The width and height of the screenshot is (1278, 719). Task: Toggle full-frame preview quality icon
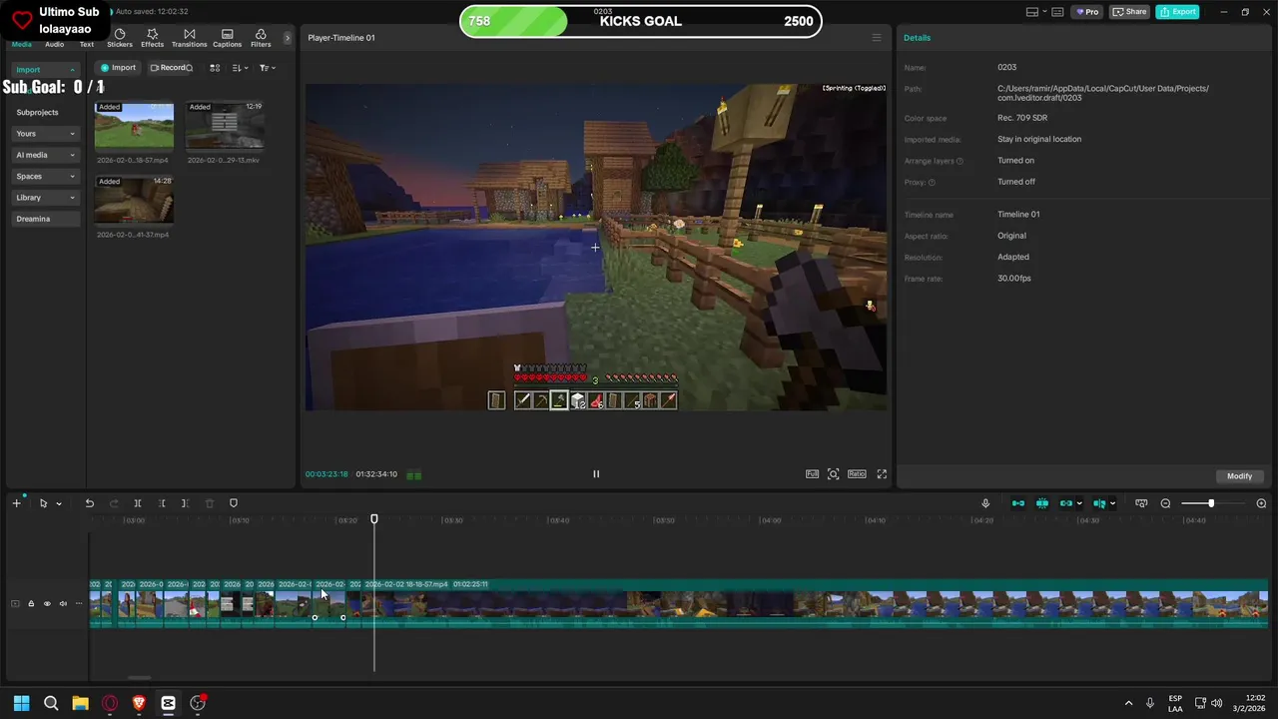pyautogui.click(x=812, y=474)
